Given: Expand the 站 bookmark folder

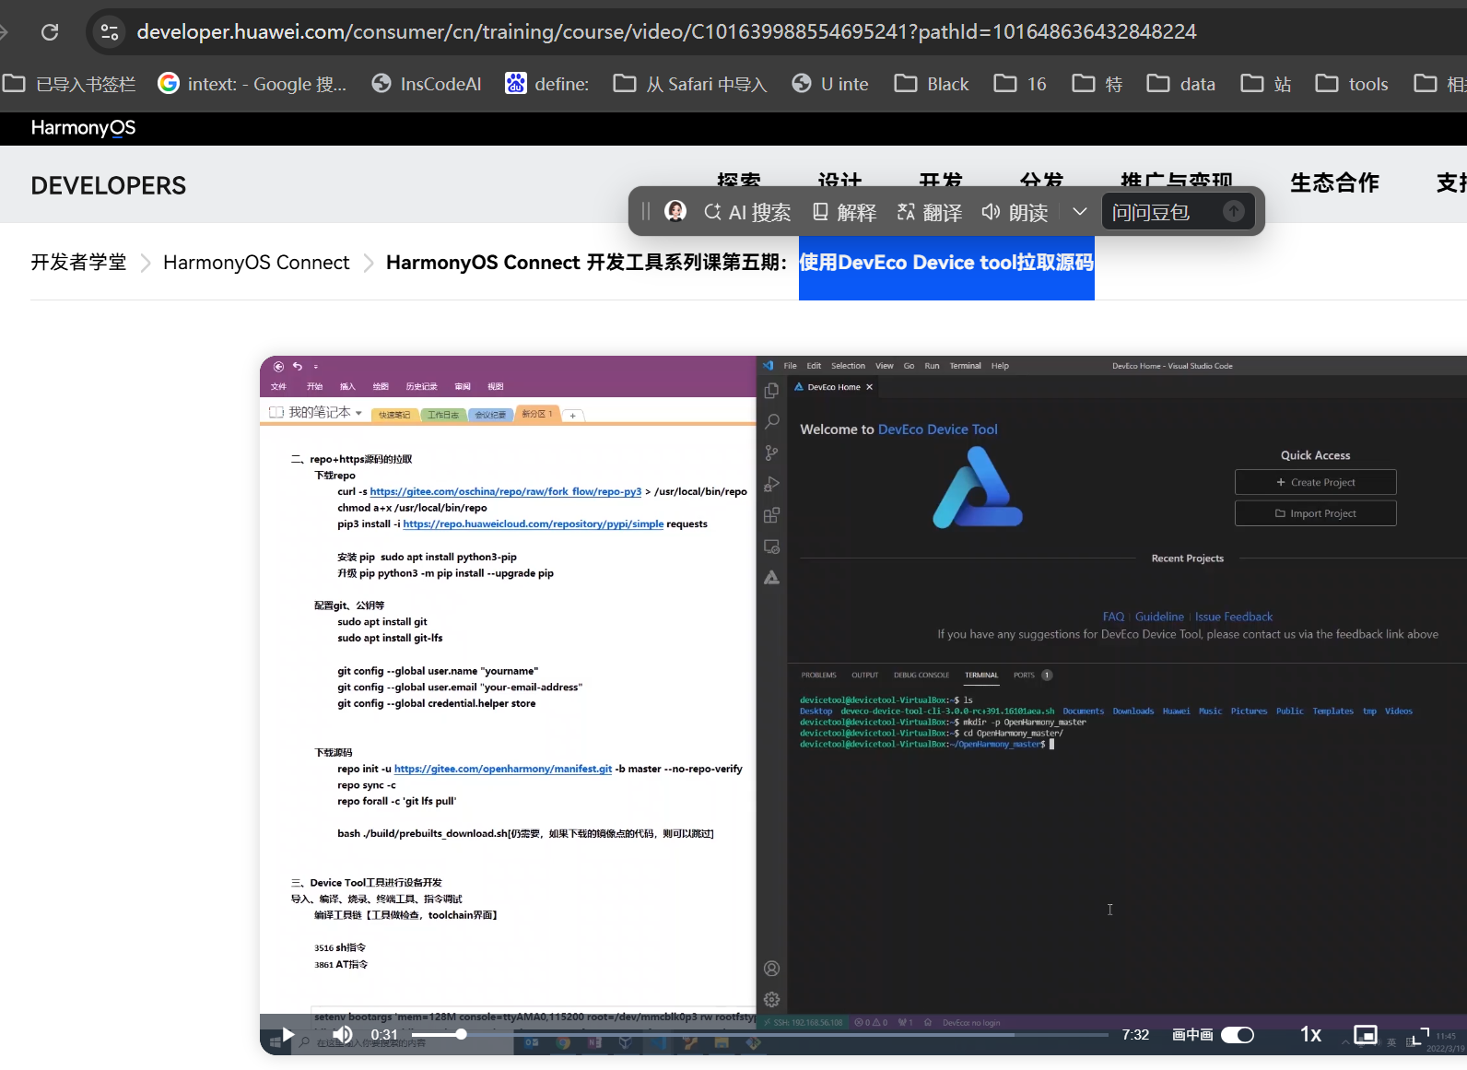Looking at the screenshot, I should (x=1266, y=84).
